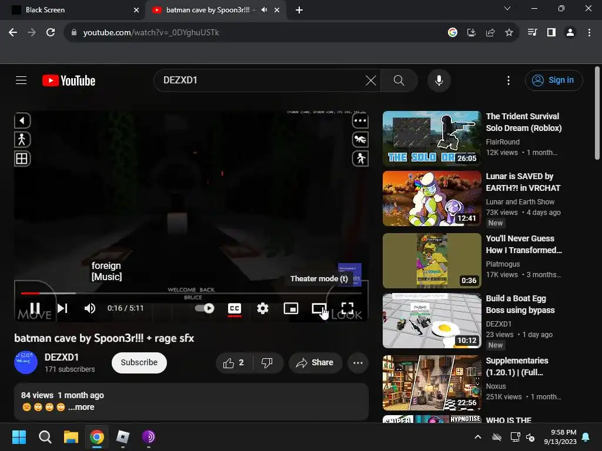
Task: Open the DEZXD1 channel name link
Action: tap(61, 357)
